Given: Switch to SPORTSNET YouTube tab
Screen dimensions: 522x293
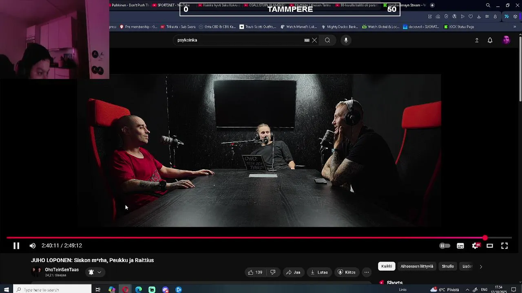Looking at the screenshot, I should [173, 5].
